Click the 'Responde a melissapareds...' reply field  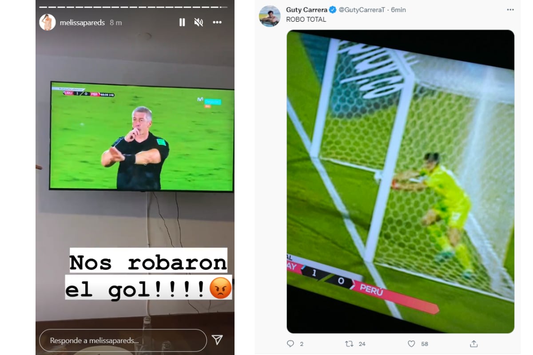[x=123, y=340]
